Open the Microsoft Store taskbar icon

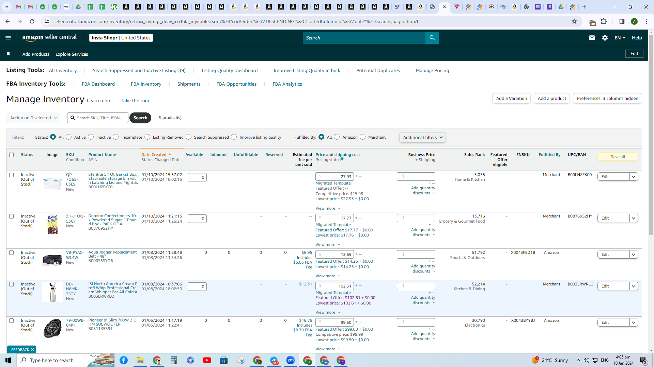pos(223,360)
